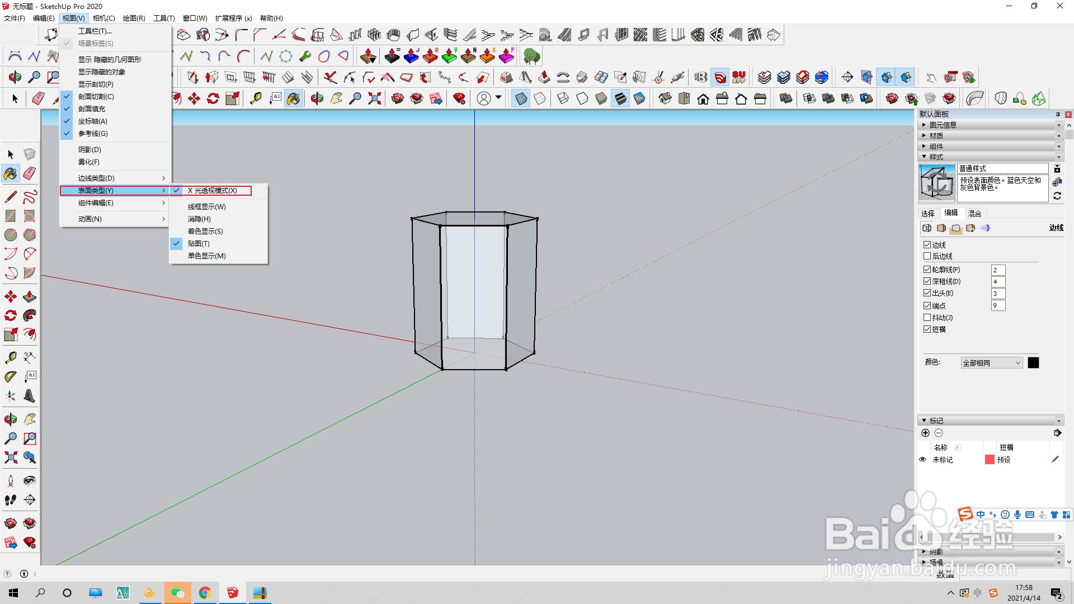Choose 消隐 hidden line mode
Viewport: 1074px width, 604px height.
218,219
